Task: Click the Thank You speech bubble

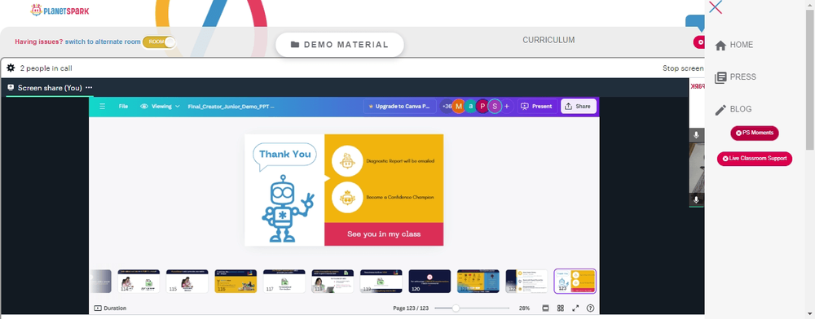Action: tap(284, 155)
